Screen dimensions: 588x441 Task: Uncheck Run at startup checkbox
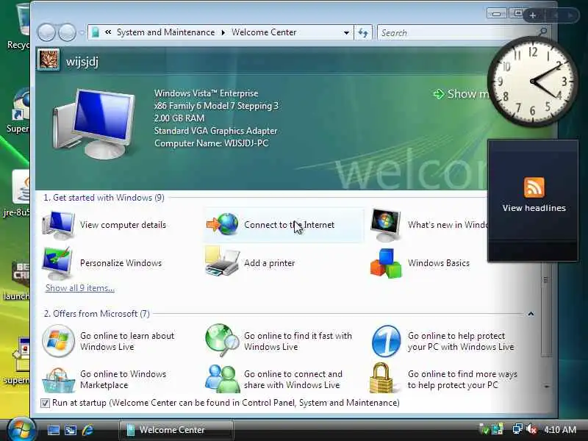45,403
